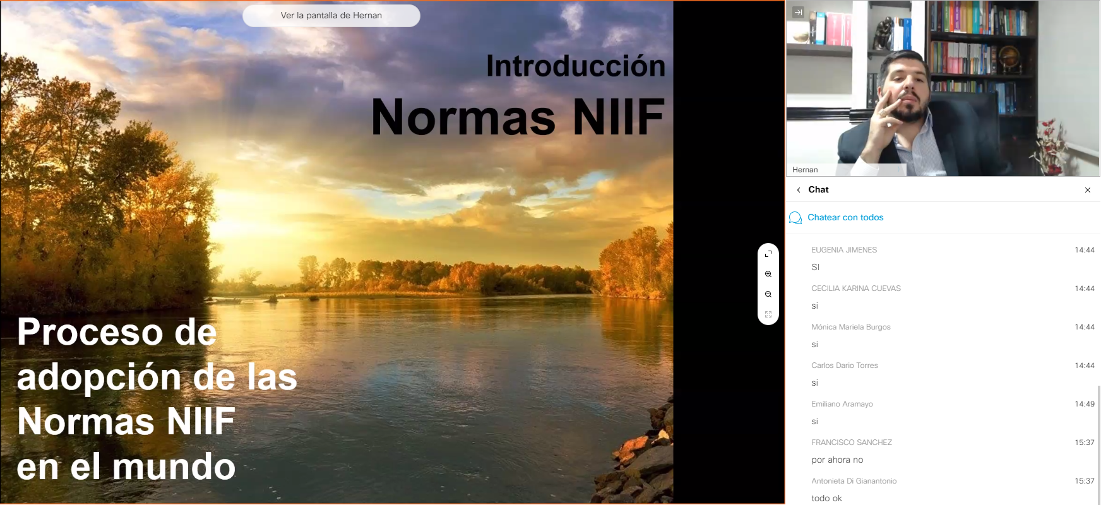Screen dimensions: 1101x505
Task: Click sender name Emiliano Aramayo
Action: [842, 404]
